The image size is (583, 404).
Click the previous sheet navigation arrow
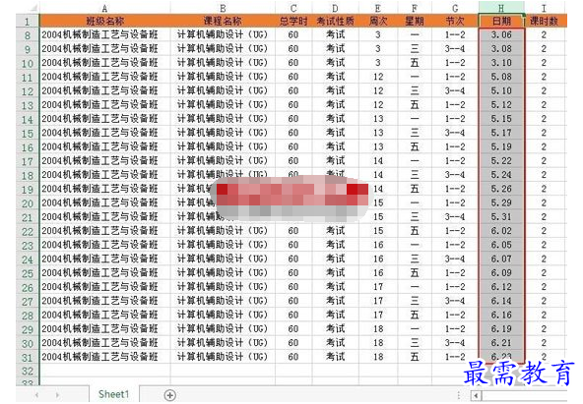pos(36,395)
